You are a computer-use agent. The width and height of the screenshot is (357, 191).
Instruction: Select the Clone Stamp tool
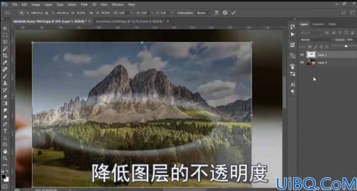pos(5,83)
